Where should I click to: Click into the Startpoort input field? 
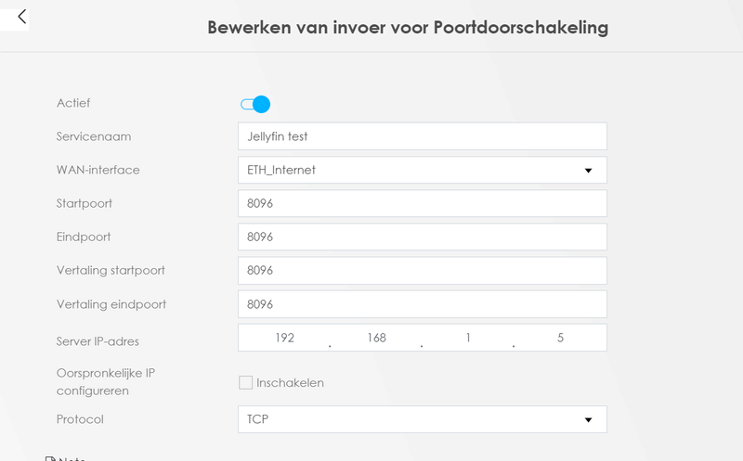[x=422, y=203]
